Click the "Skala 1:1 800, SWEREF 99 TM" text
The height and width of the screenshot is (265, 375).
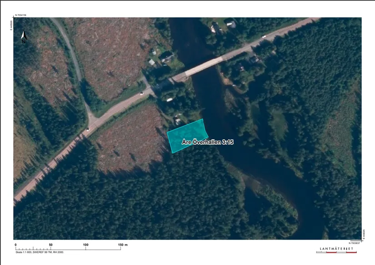tap(34, 252)
